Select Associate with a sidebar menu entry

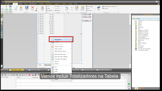click(x=61, y=57)
